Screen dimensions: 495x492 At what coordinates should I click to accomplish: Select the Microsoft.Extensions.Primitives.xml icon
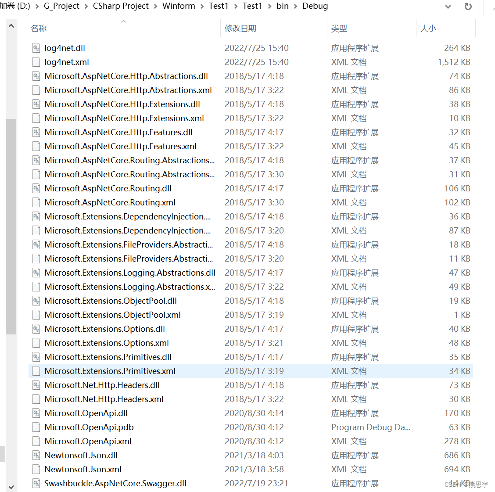click(x=36, y=371)
